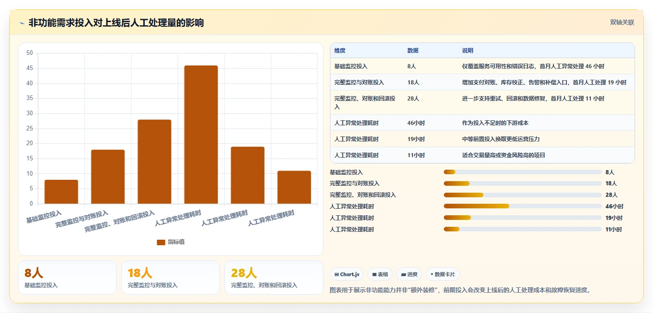Toggle the 指标值 legend color box

(x=161, y=242)
